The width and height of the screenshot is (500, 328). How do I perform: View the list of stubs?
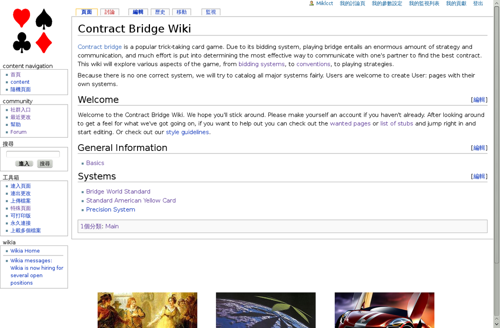[396, 123]
